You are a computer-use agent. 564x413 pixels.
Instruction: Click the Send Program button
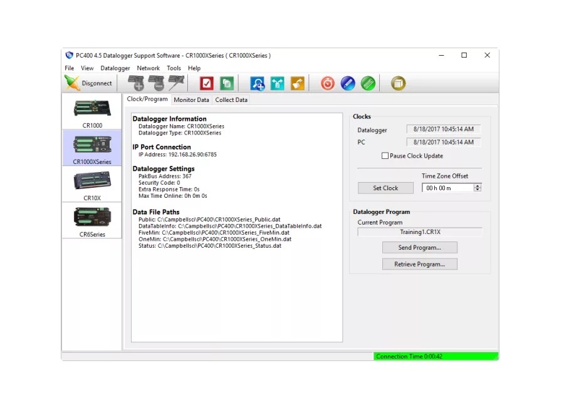point(420,247)
